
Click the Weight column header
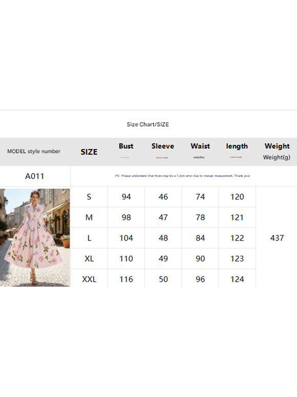click(x=277, y=146)
